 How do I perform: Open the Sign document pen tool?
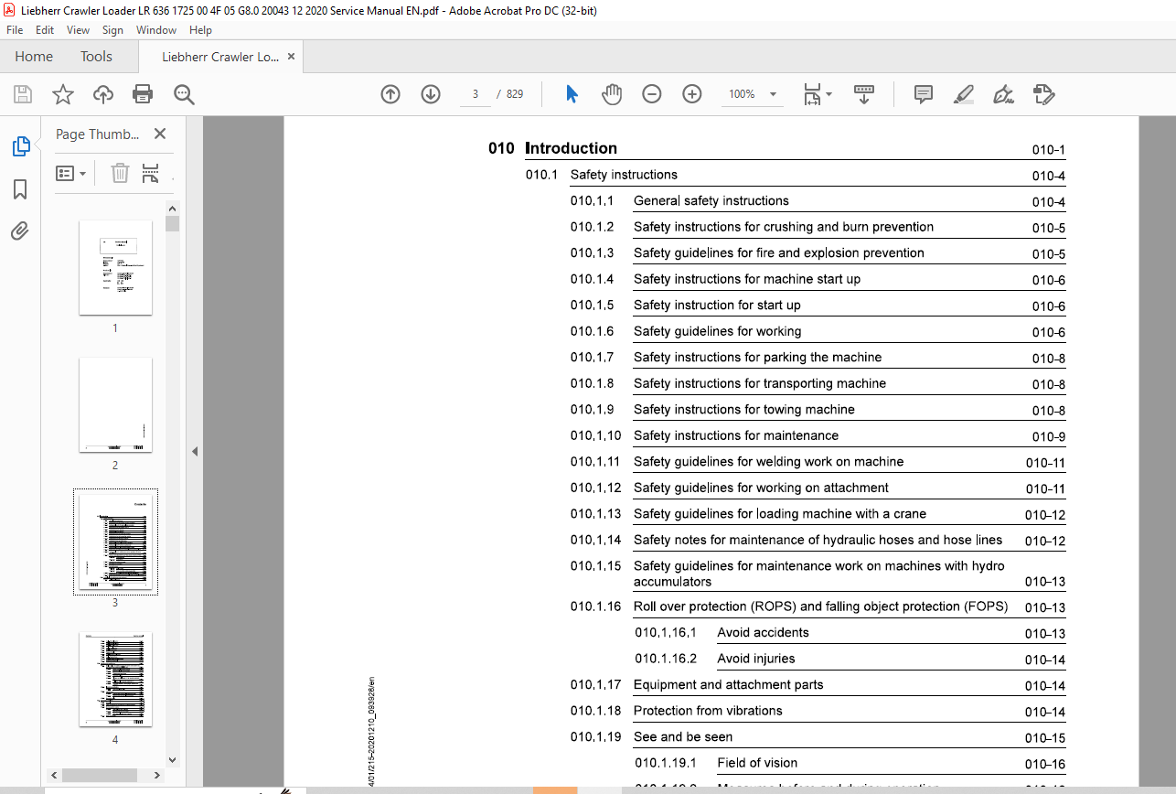pos(1004,94)
